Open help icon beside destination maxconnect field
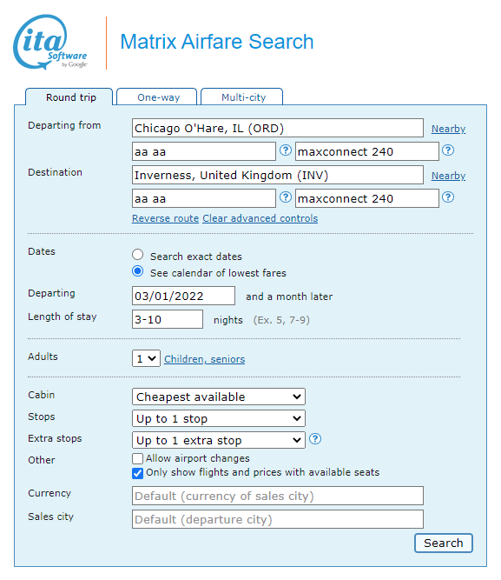The height and width of the screenshot is (580, 501). pos(448,197)
